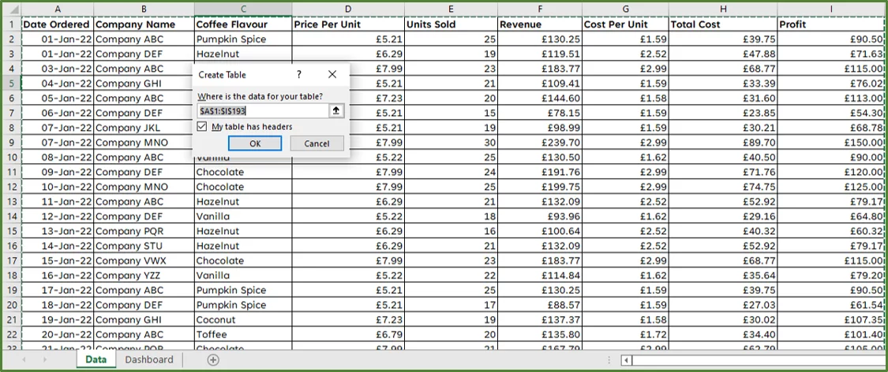Select the £125.00 profit cell
This screenshot has width=888, height=372.
tap(831, 187)
